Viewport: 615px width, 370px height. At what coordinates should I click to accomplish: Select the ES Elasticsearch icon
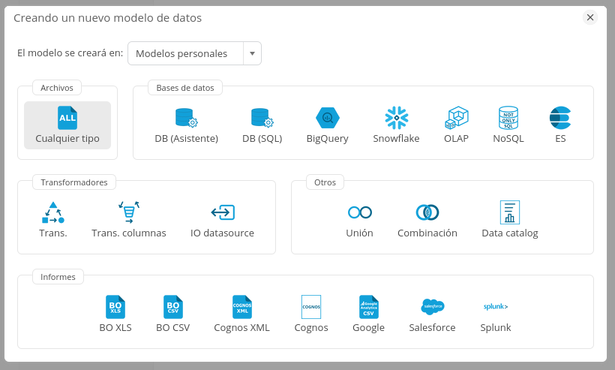(560, 119)
